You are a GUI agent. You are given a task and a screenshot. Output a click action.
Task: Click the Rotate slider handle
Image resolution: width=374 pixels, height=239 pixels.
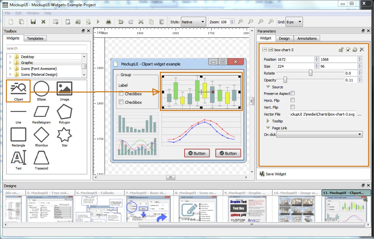(310, 73)
